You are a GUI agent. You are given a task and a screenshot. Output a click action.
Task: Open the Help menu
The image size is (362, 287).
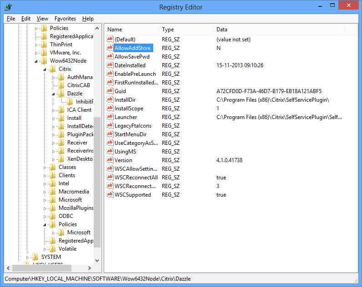(x=88, y=19)
